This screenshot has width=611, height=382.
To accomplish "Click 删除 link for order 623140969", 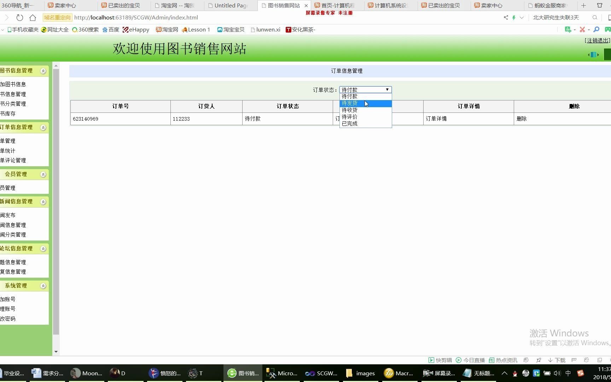I will [522, 119].
